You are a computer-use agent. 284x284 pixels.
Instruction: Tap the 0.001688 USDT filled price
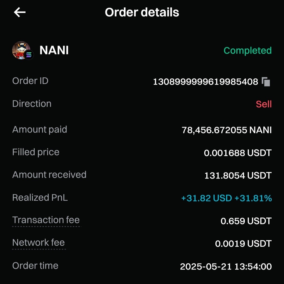[238, 153]
